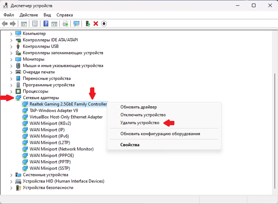Viewport: 278px width, 204px height.
Task: Expand the Системные устройства node
Action: pyautogui.click(x=11, y=175)
